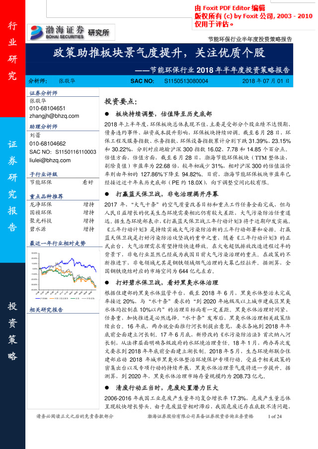Screen dimensions: 318x449
Task: Click heading 清废行动正当时，危废处置潜力巨大
Action: click(167, 387)
